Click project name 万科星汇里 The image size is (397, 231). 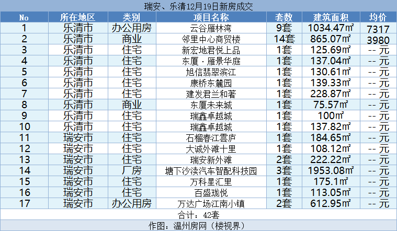[211, 182]
